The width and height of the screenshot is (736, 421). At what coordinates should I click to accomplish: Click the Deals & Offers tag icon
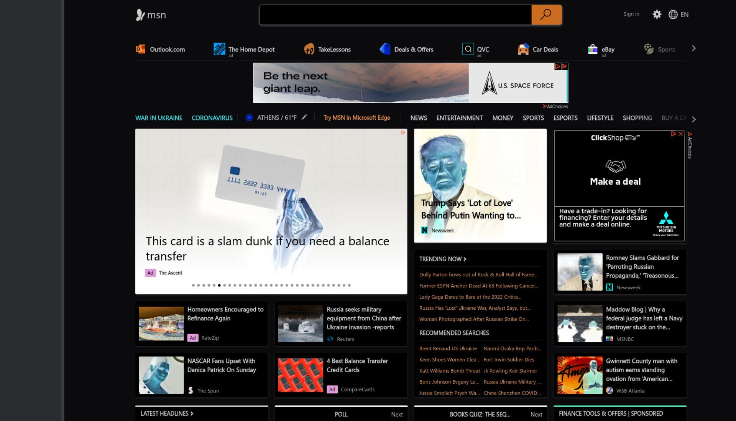384,49
